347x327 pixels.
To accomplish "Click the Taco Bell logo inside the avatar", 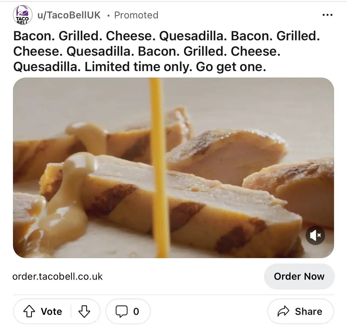I will (23, 15).
